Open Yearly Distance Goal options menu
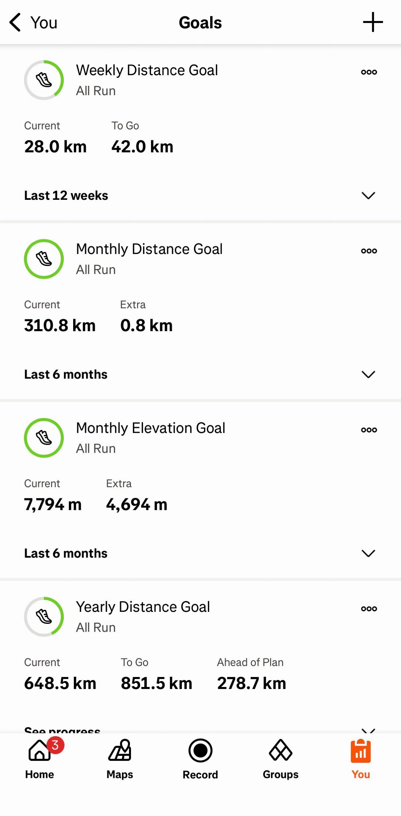401x816 pixels. tap(369, 608)
